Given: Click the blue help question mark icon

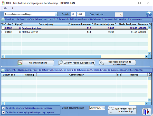Looking at the screenshot, I should (x=149, y=14).
